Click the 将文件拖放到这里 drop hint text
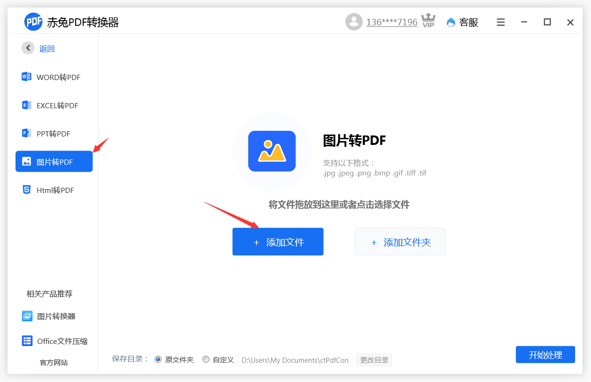 coord(339,204)
